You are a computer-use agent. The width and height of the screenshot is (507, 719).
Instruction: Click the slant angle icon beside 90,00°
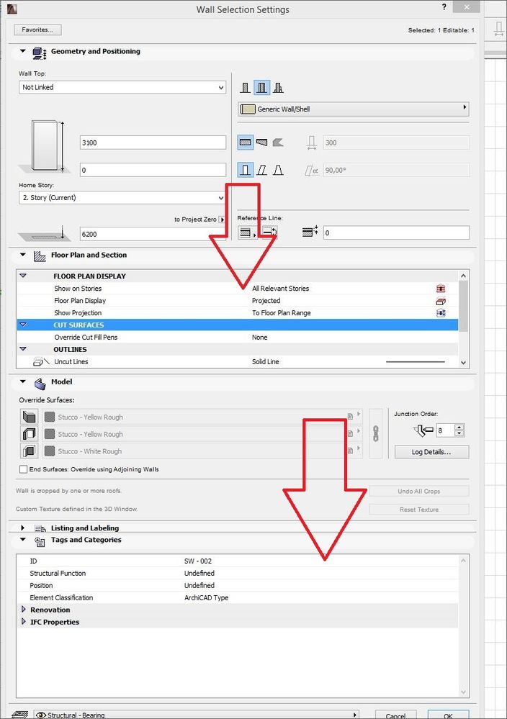pos(312,171)
